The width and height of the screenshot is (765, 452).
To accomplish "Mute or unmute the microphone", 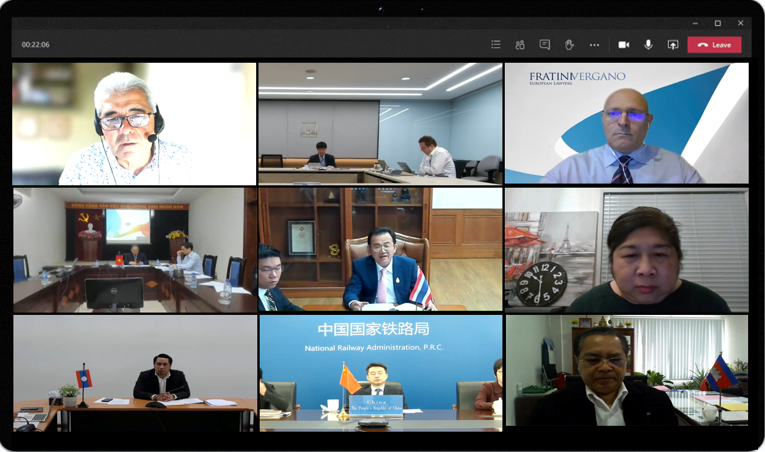I will (648, 45).
